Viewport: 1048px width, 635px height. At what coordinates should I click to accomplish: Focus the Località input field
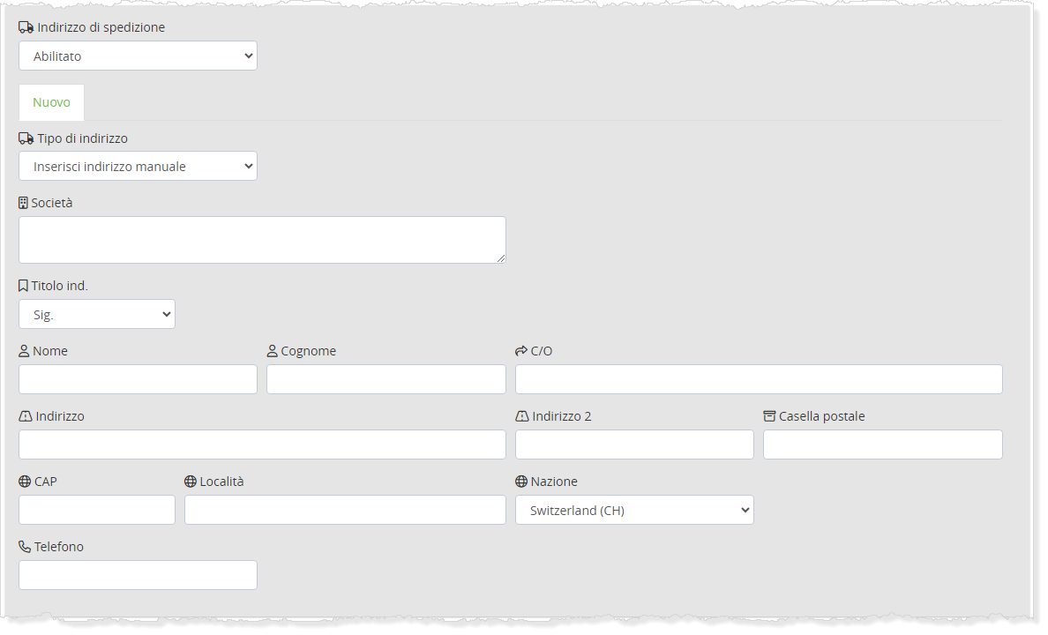click(345, 510)
